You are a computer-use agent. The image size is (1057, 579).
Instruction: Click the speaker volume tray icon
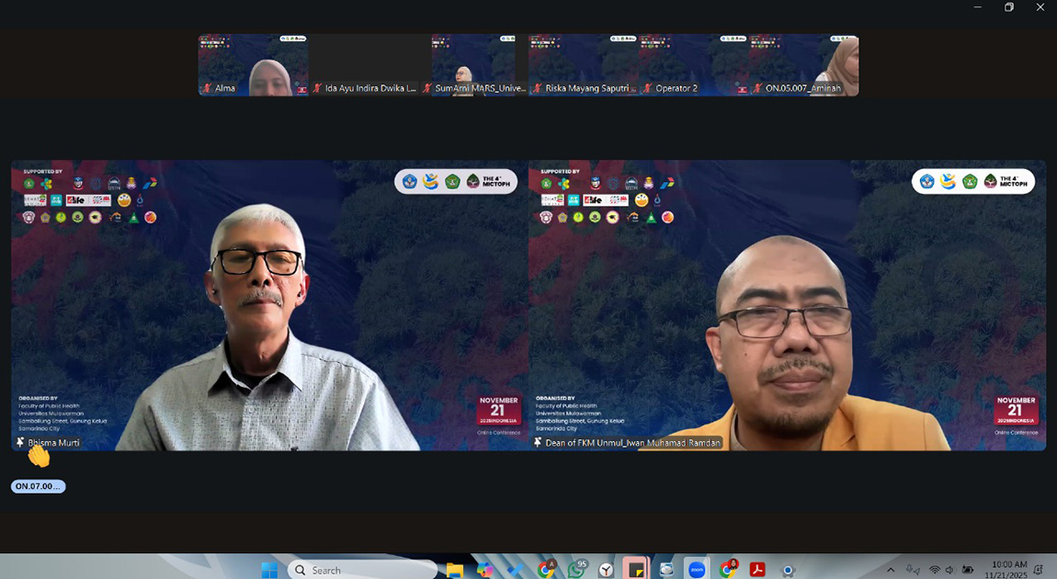tap(949, 570)
